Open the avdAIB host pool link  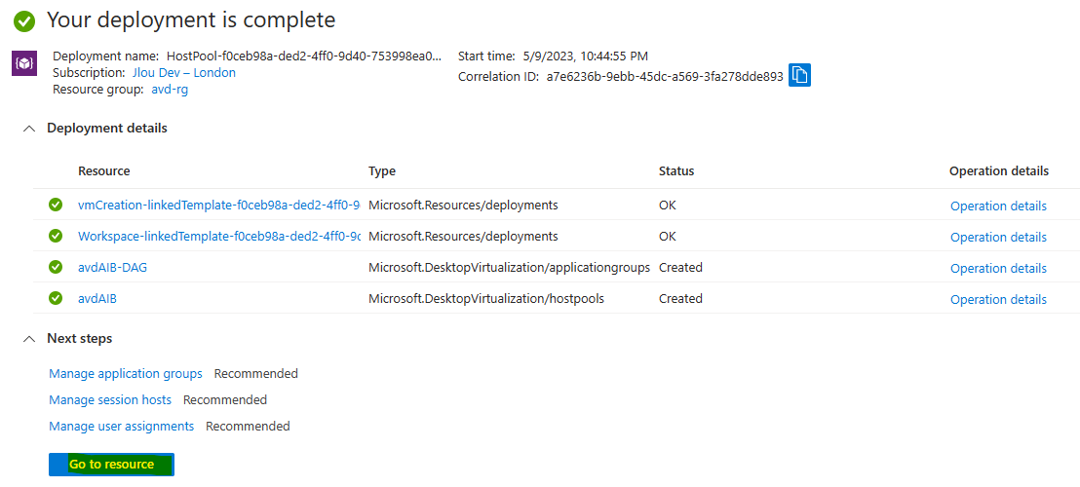[x=97, y=298]
